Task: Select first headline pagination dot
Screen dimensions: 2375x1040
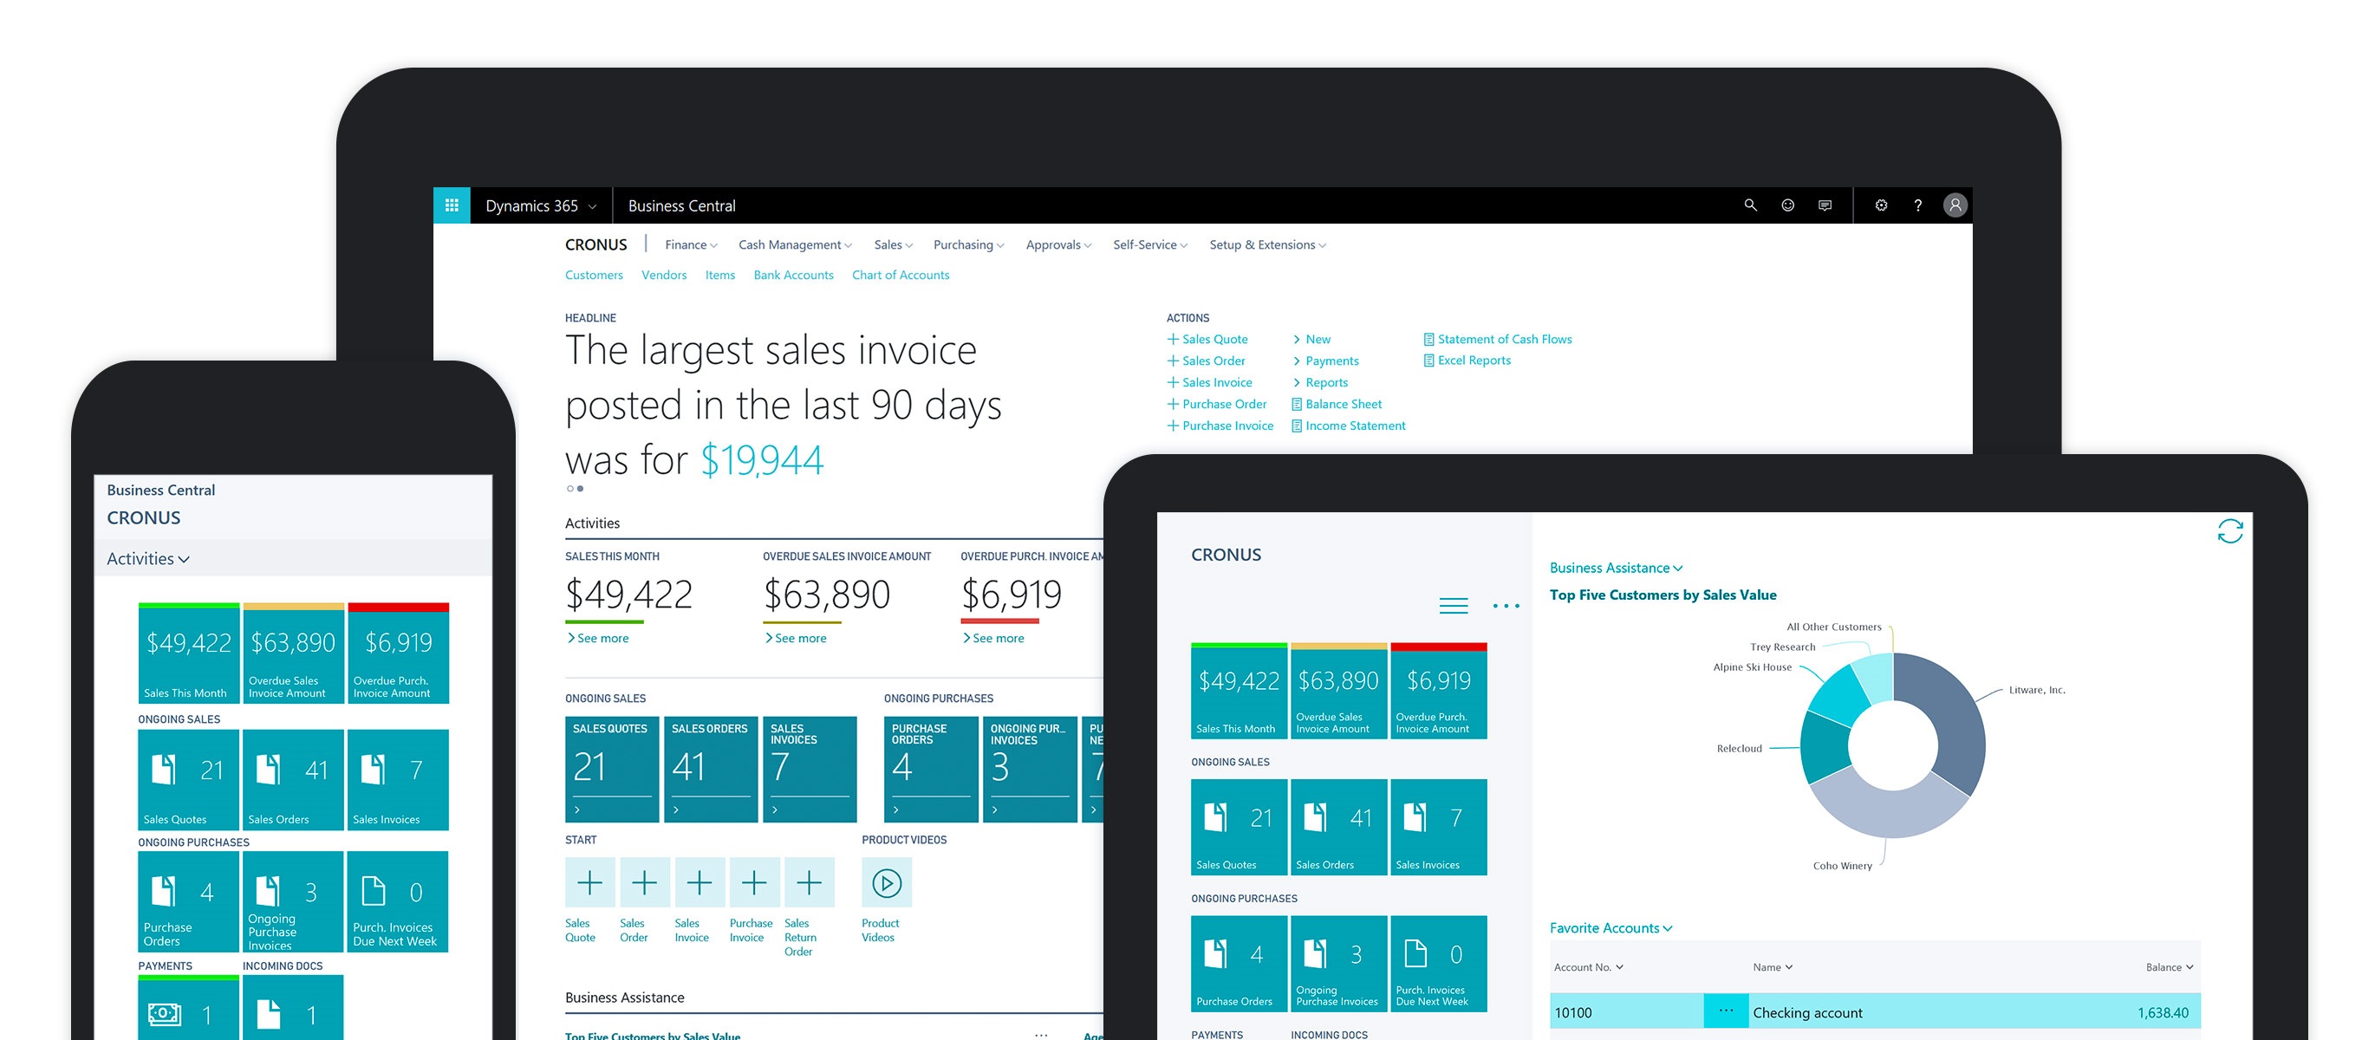Action: pos(569,489)
